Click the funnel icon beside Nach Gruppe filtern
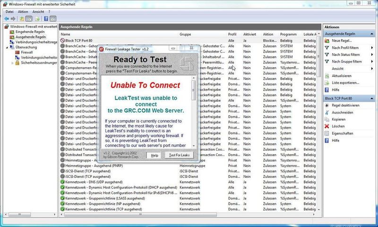This screenshot has width=378, height=227. click(x=327, y=61)
